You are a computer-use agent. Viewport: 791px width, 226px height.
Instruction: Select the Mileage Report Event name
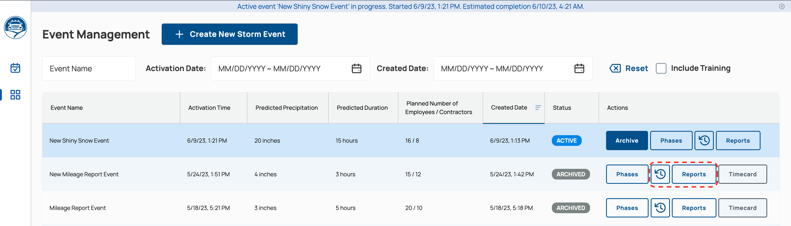pyautogui.click(x=77, y=208)
